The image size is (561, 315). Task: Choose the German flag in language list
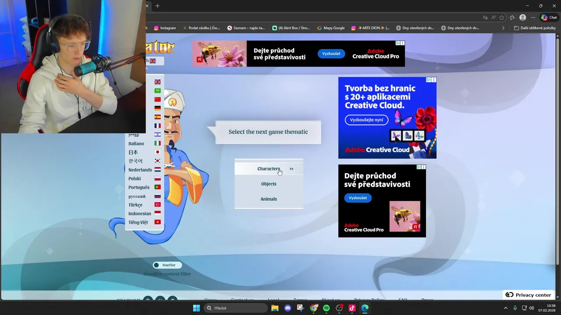[x=157, y=108]
